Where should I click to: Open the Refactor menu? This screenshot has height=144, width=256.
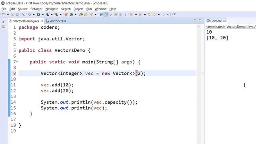pos(36,9)
